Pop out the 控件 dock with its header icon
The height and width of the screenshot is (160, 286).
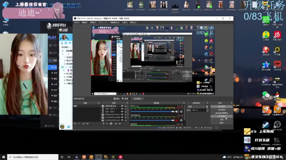tap(231, 103)
